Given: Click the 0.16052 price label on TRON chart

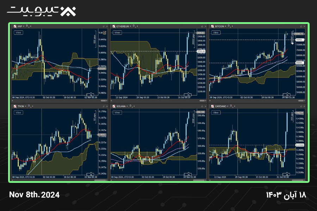Looking at the screenshot, I should coord(102,135).
